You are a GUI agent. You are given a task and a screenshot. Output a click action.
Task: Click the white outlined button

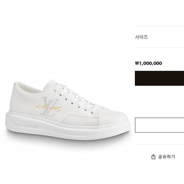[160, 125]
